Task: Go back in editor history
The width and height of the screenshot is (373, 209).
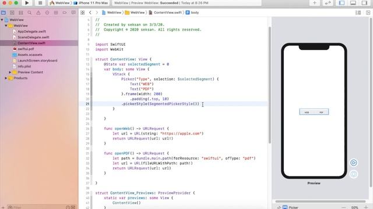Action: [90, 13]
